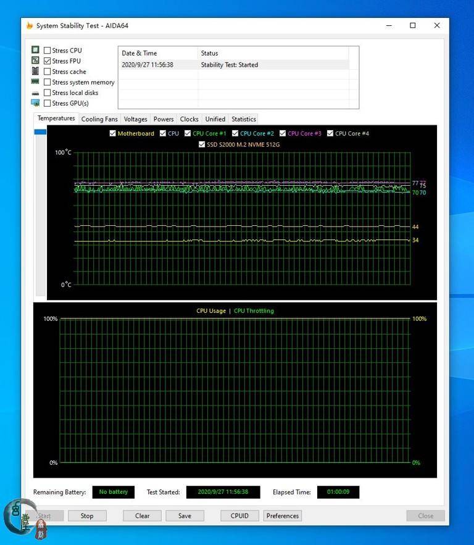Click the percent icon beside Stress FPU
The height and width of the screenshot is (545, 474).
tap(35, 60)
